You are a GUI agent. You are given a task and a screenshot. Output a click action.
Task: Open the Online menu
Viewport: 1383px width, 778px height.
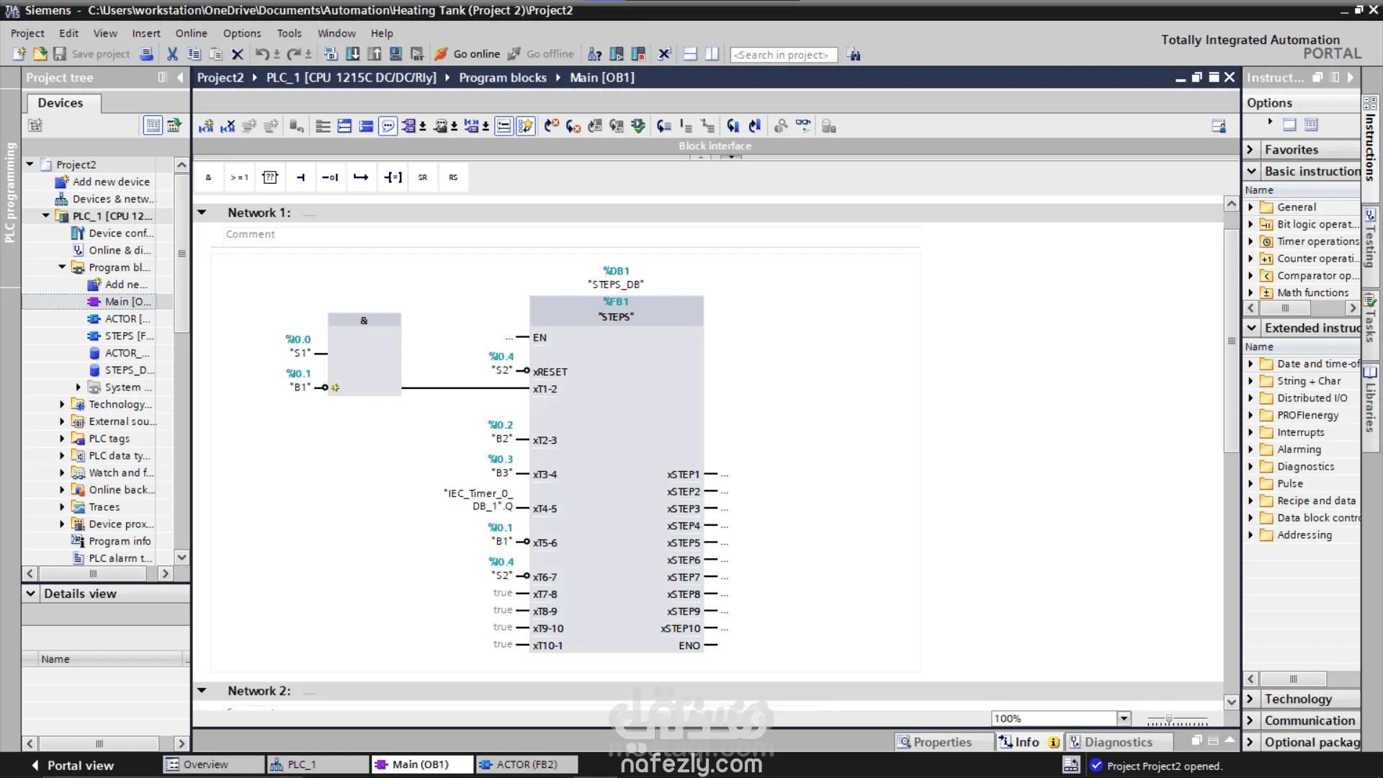click(191, 33)
